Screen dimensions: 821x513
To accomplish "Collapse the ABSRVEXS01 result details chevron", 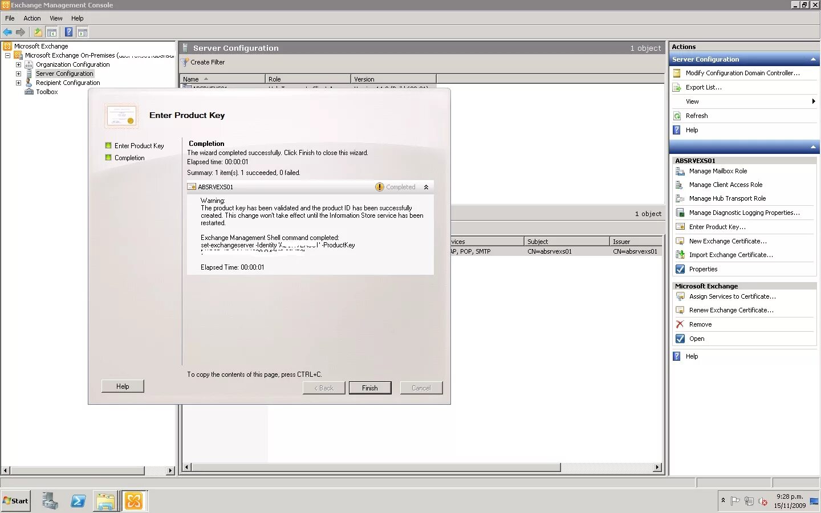I will click(426, 187).
